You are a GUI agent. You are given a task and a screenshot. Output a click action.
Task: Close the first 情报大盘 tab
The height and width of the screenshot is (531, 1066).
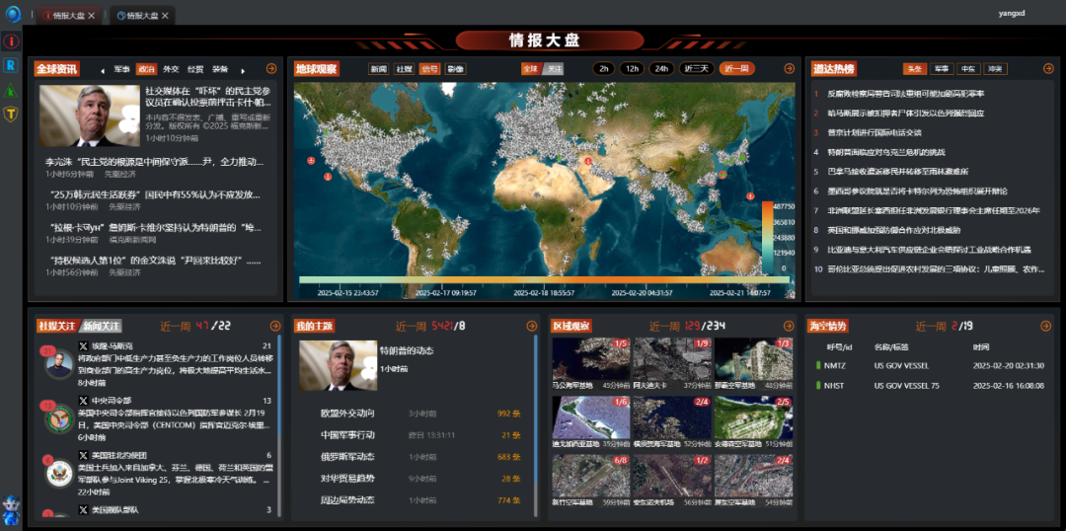[92, 15]
